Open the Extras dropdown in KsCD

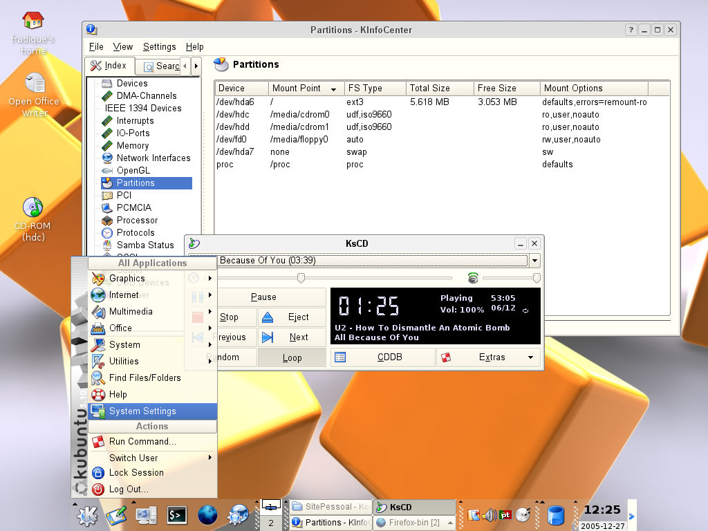point(489,357)
